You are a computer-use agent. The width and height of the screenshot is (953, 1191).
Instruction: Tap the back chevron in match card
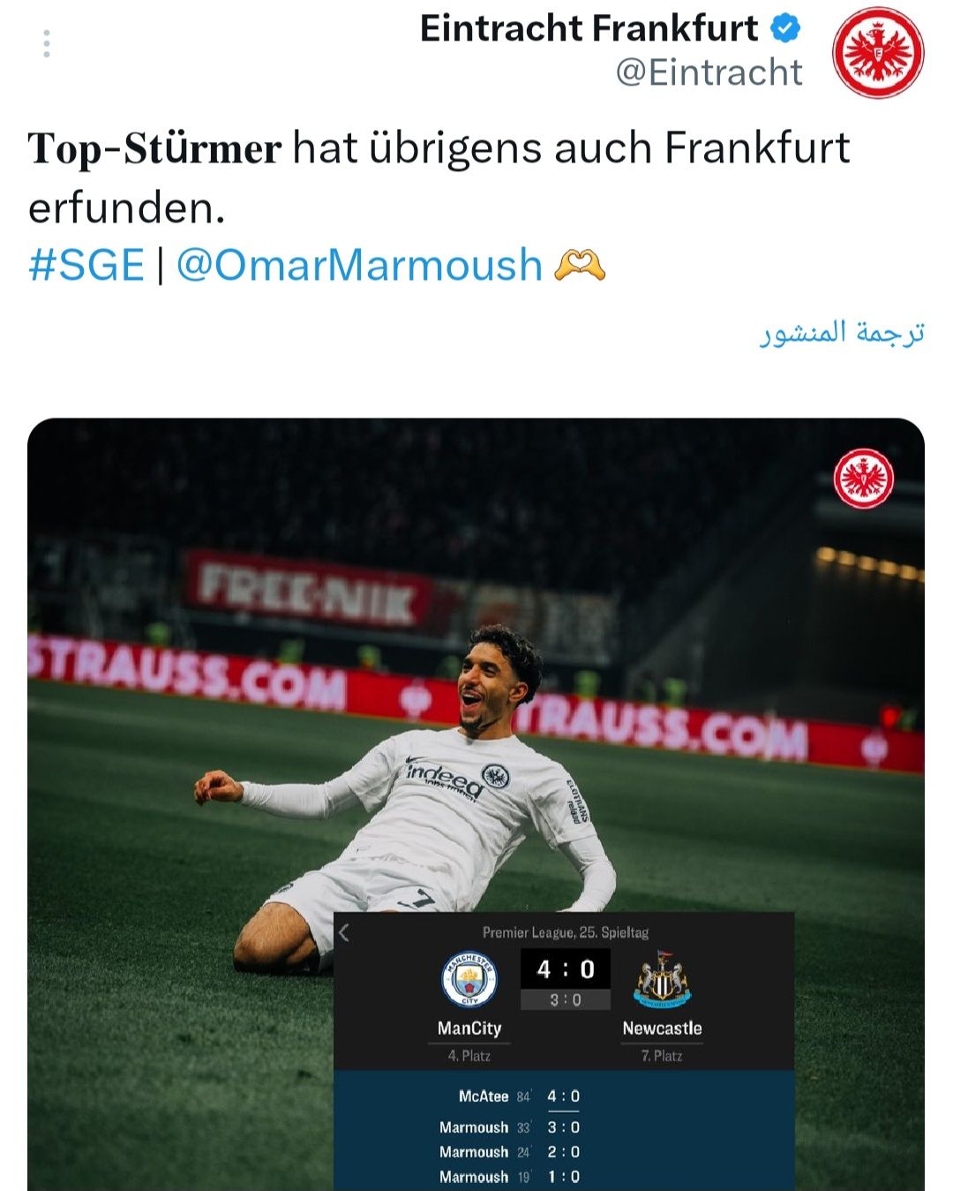click(x=344, y=932)
